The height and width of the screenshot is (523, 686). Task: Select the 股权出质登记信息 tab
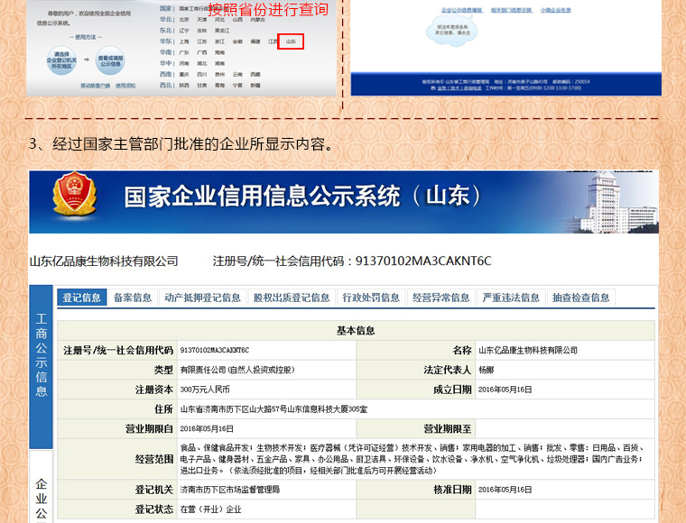click(x=292, y=298)
